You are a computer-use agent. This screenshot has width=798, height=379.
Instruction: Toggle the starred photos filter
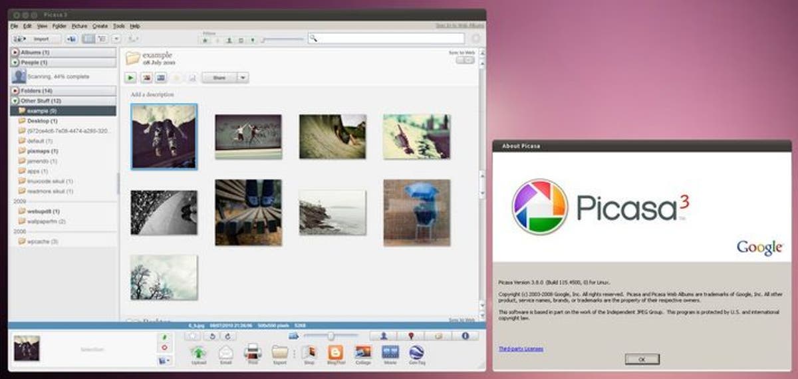pos(205,40)
